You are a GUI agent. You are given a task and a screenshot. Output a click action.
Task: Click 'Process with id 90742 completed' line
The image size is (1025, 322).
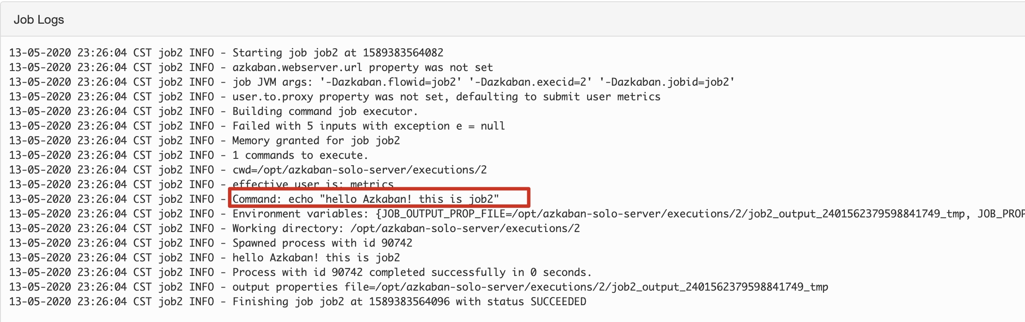(x=300, y=272)
